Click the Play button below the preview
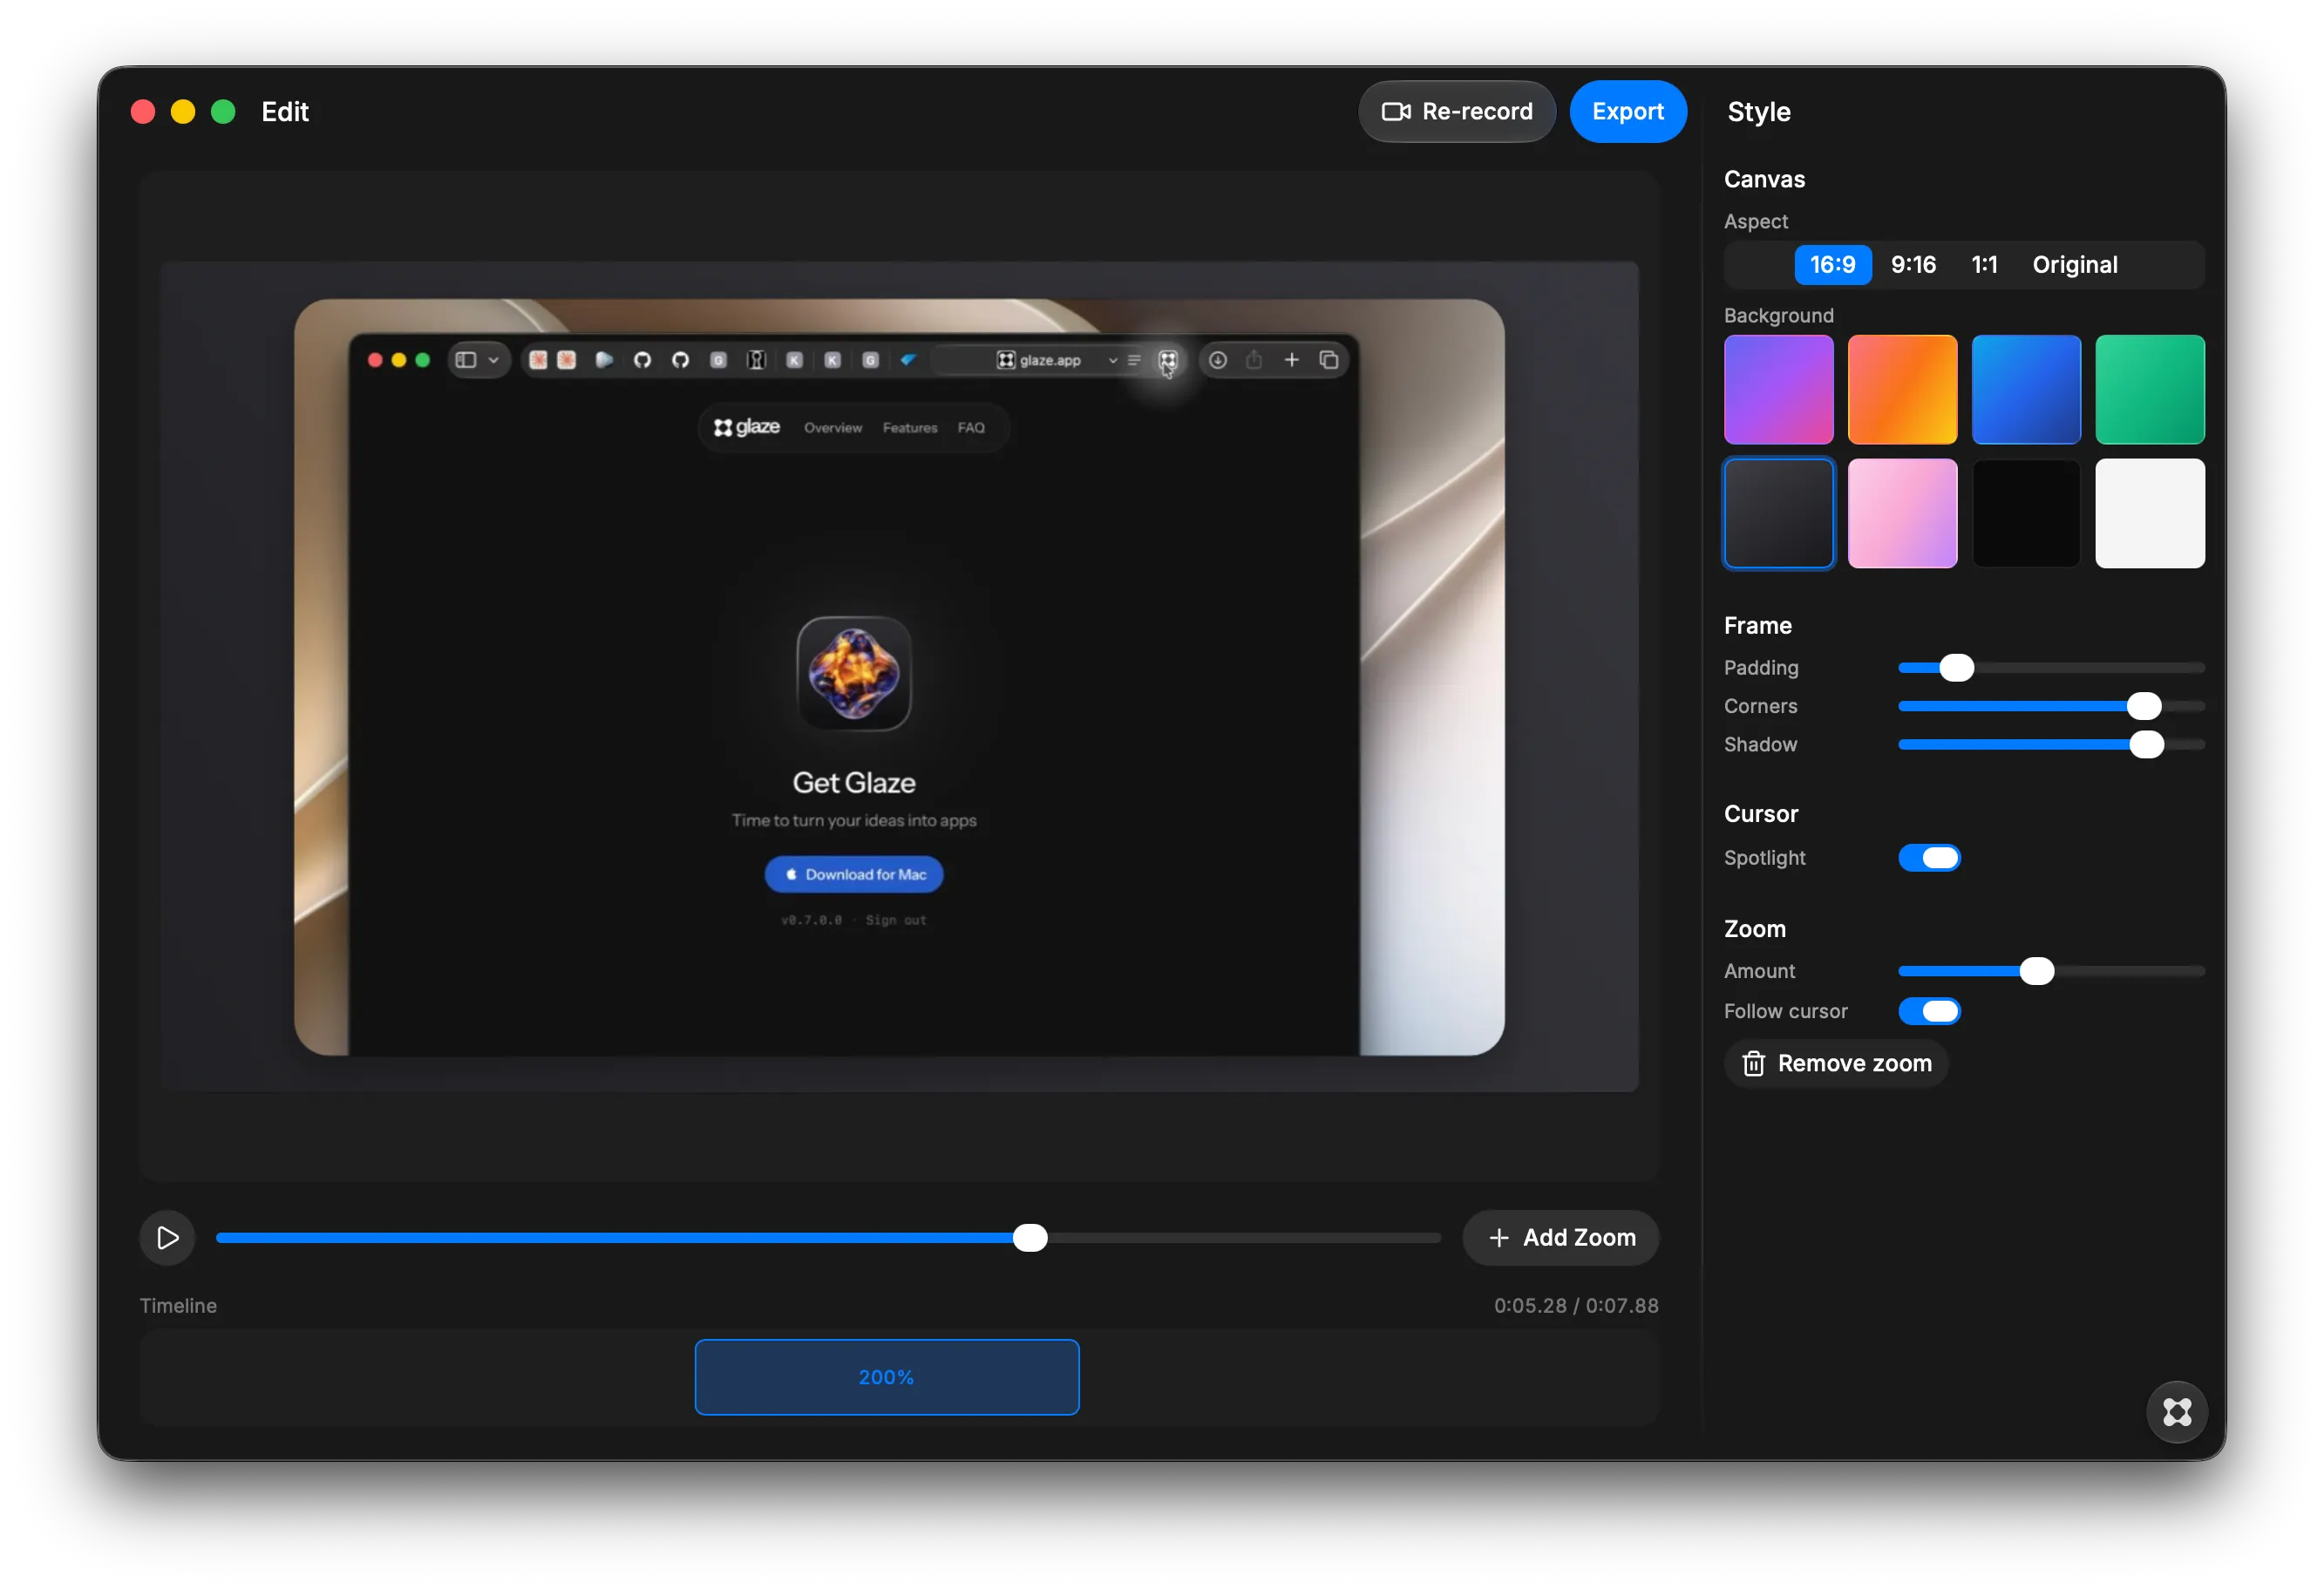2324x1590 pixels. (167, 1238)
